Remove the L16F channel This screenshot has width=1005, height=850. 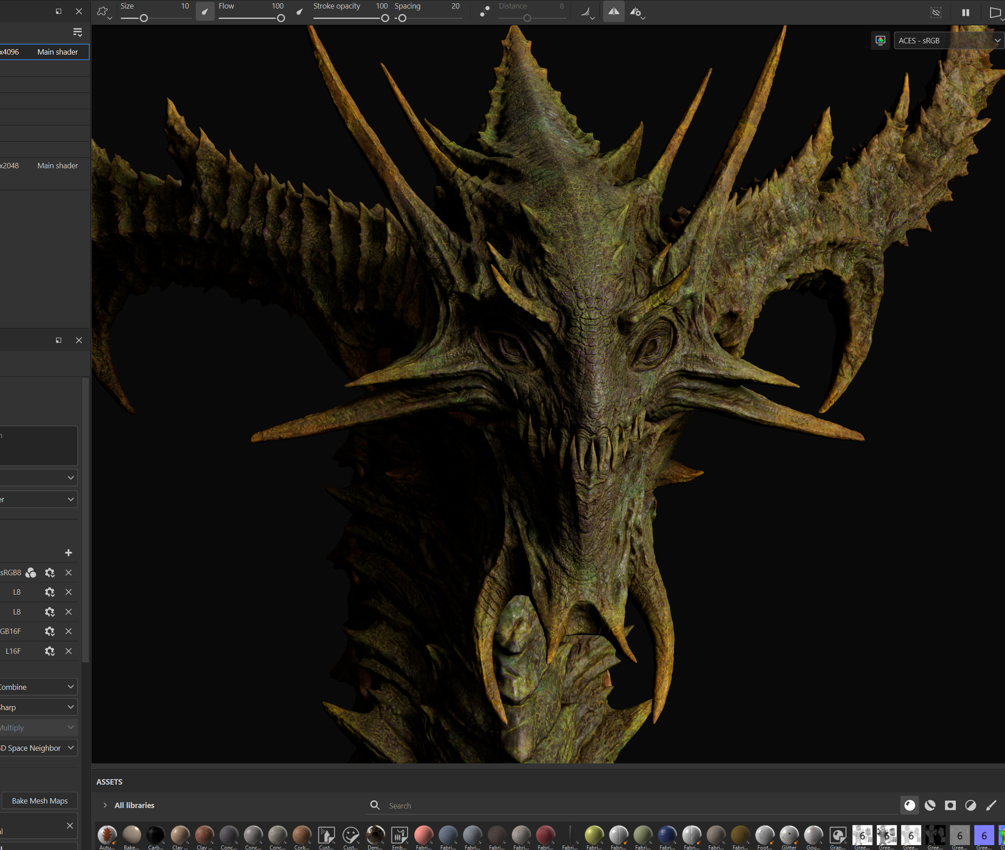pyautogui.click(x=69, y=651)
